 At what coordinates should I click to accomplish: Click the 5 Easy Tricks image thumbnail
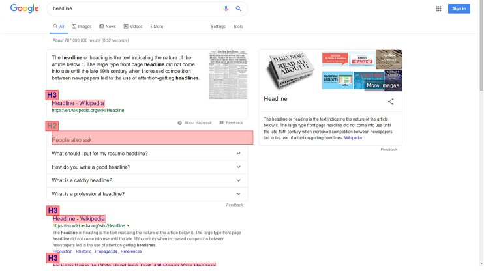(369, 81)
